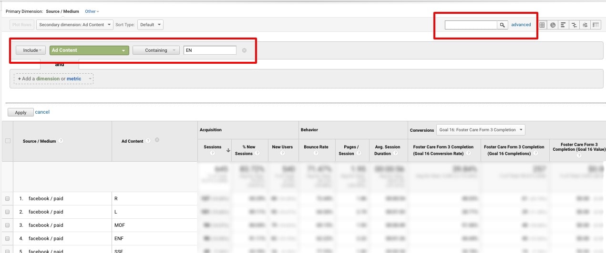Open Secondary dimension: Ad Content dropdown
Viewport: 606px width, 253px height.
coord(75,25)
